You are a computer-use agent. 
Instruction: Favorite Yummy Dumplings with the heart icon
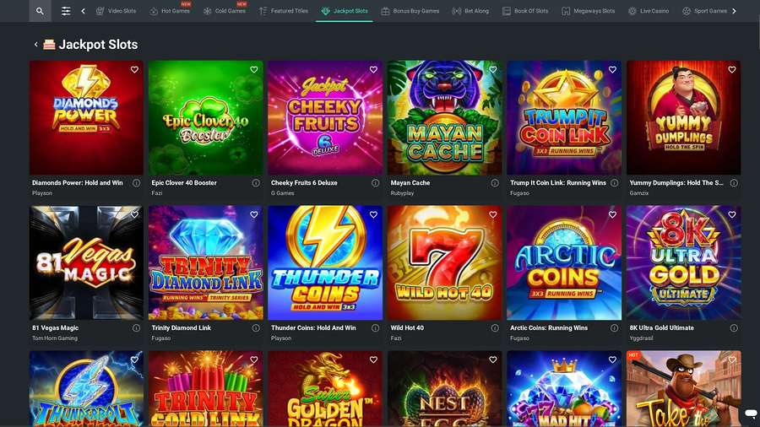tap(732, 70)
